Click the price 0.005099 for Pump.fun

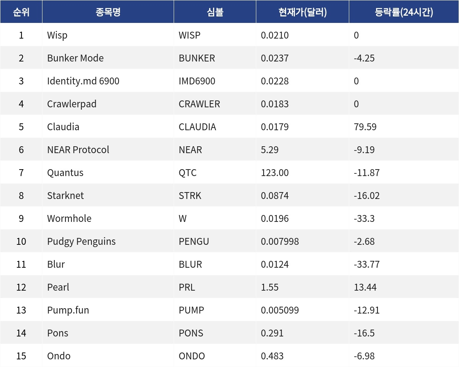coord(280,310)
